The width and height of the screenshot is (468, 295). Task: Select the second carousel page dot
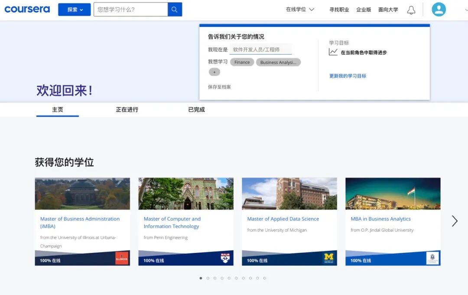(208, 278)
